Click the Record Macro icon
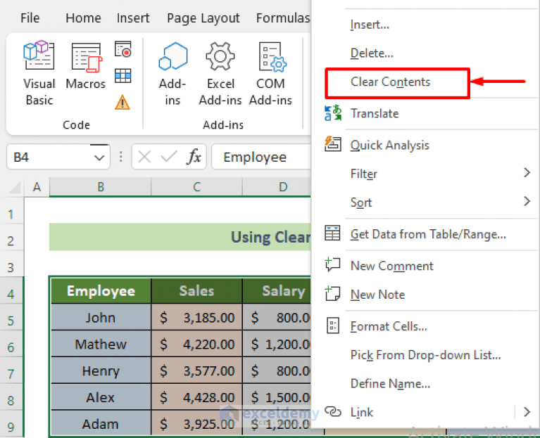Screen dimensions: 540x438 coord(123,49)
